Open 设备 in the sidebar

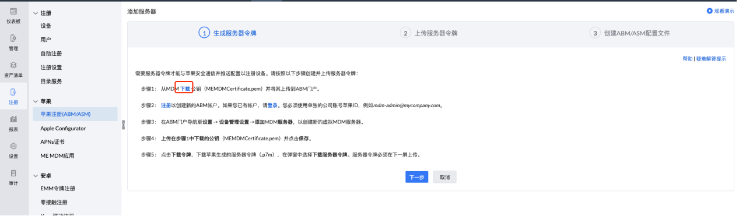(45, 26)
